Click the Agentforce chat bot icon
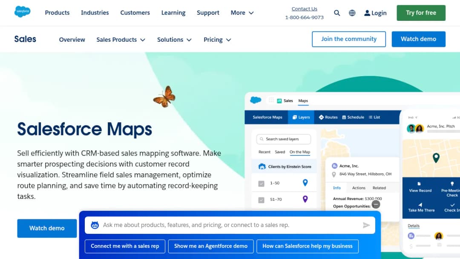Image resolution: width=460 pixels, height=259 pixels. (95, 225)
